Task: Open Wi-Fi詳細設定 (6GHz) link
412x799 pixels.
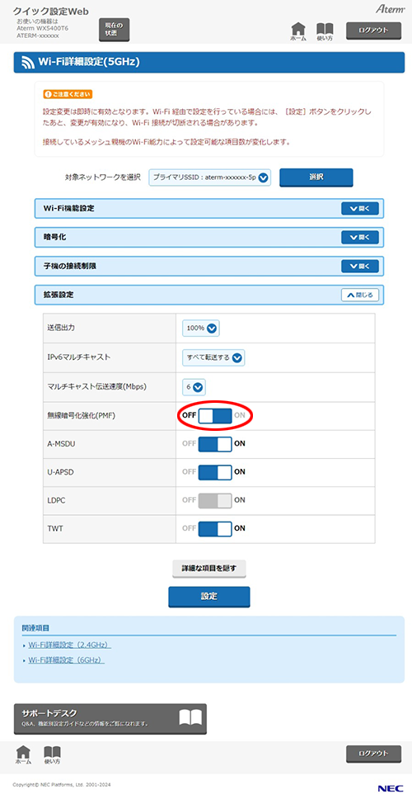Action: [67, 660]
